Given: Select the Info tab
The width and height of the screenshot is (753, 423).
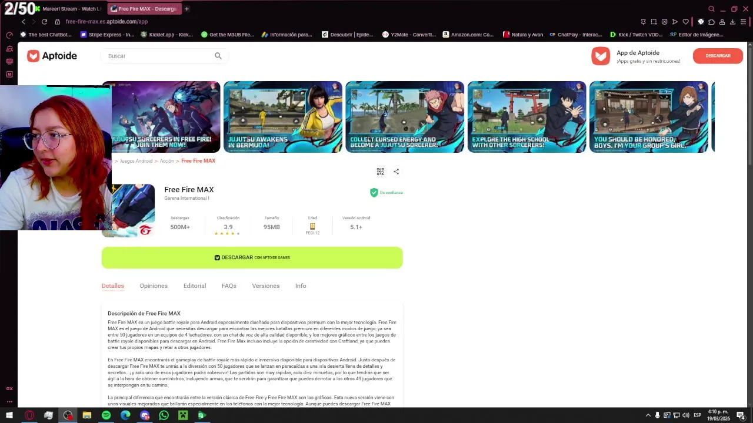Looking at the screenshot, I should click(301, 286).
